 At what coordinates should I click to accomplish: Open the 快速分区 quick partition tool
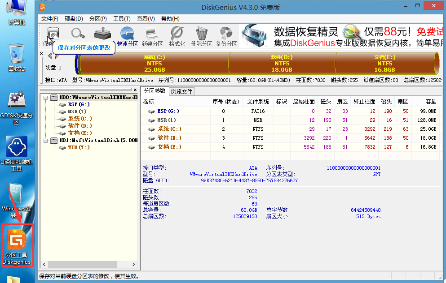tap(128, 36)
